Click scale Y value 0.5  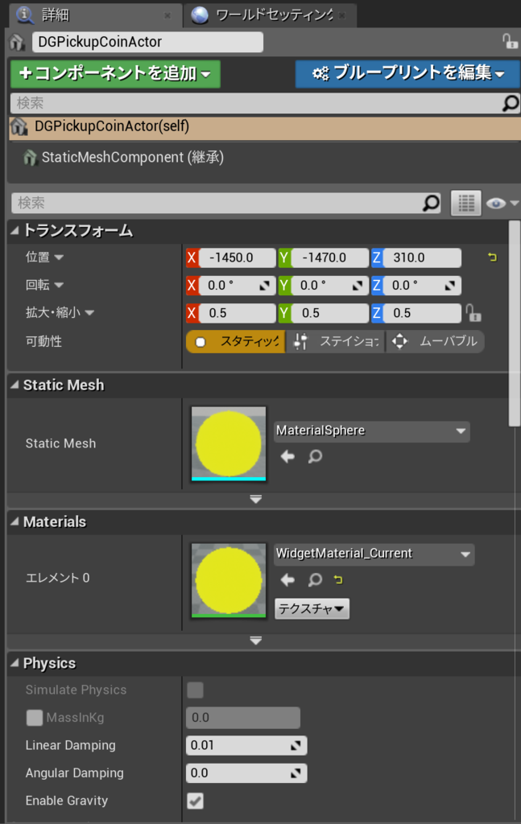[329, 313]
